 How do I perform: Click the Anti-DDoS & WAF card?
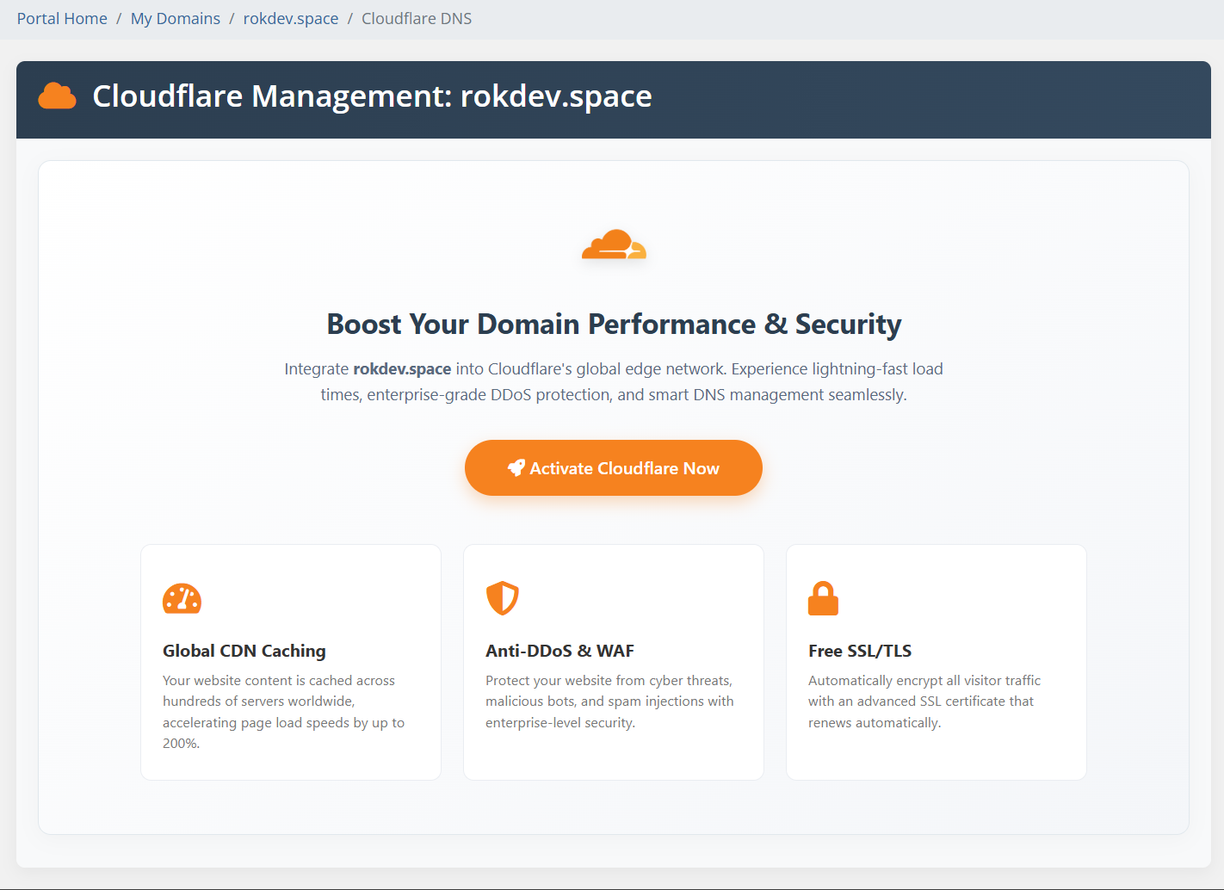coord(613,662)
